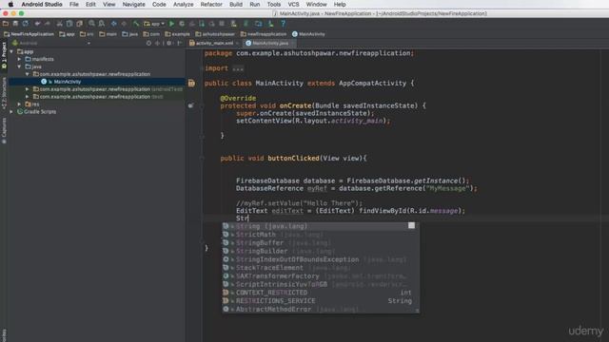The height and width of the screenshot is (342, 609).
Task: Open the Build menu
Action: click(236, 4)
